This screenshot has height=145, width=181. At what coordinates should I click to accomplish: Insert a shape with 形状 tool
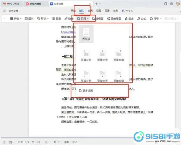(x=42, y=18)
